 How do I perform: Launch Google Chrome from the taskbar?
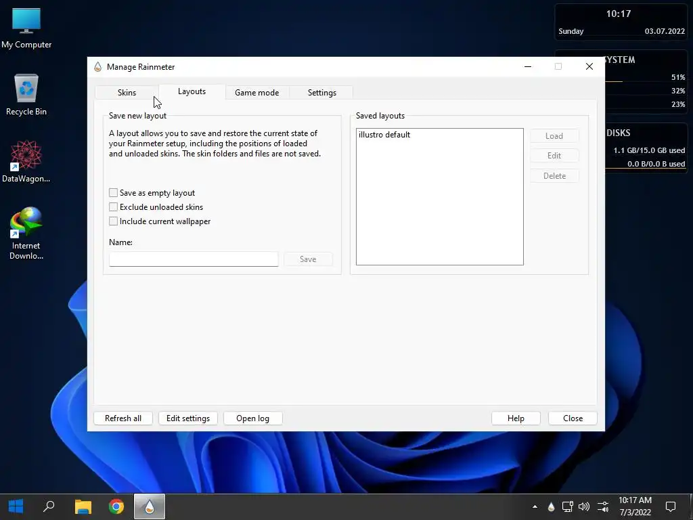pos(116,506)
